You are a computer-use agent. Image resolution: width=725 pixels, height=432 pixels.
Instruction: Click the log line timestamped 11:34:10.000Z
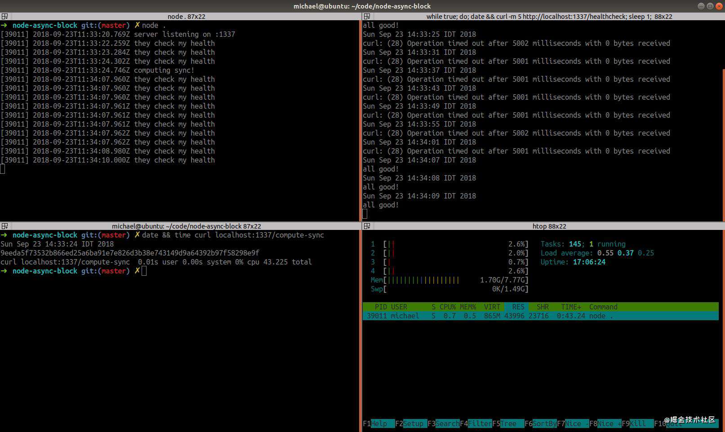click(108, 160)
